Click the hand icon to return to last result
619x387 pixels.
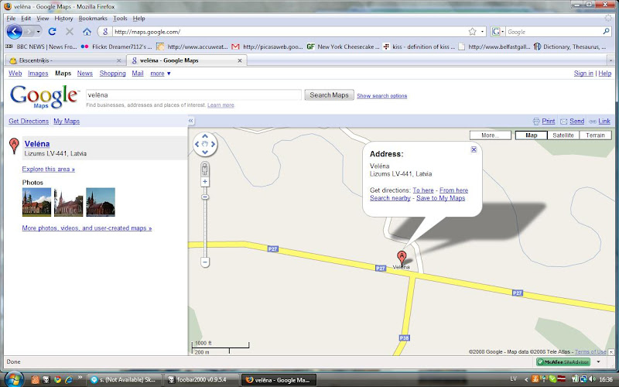(205, 144)
